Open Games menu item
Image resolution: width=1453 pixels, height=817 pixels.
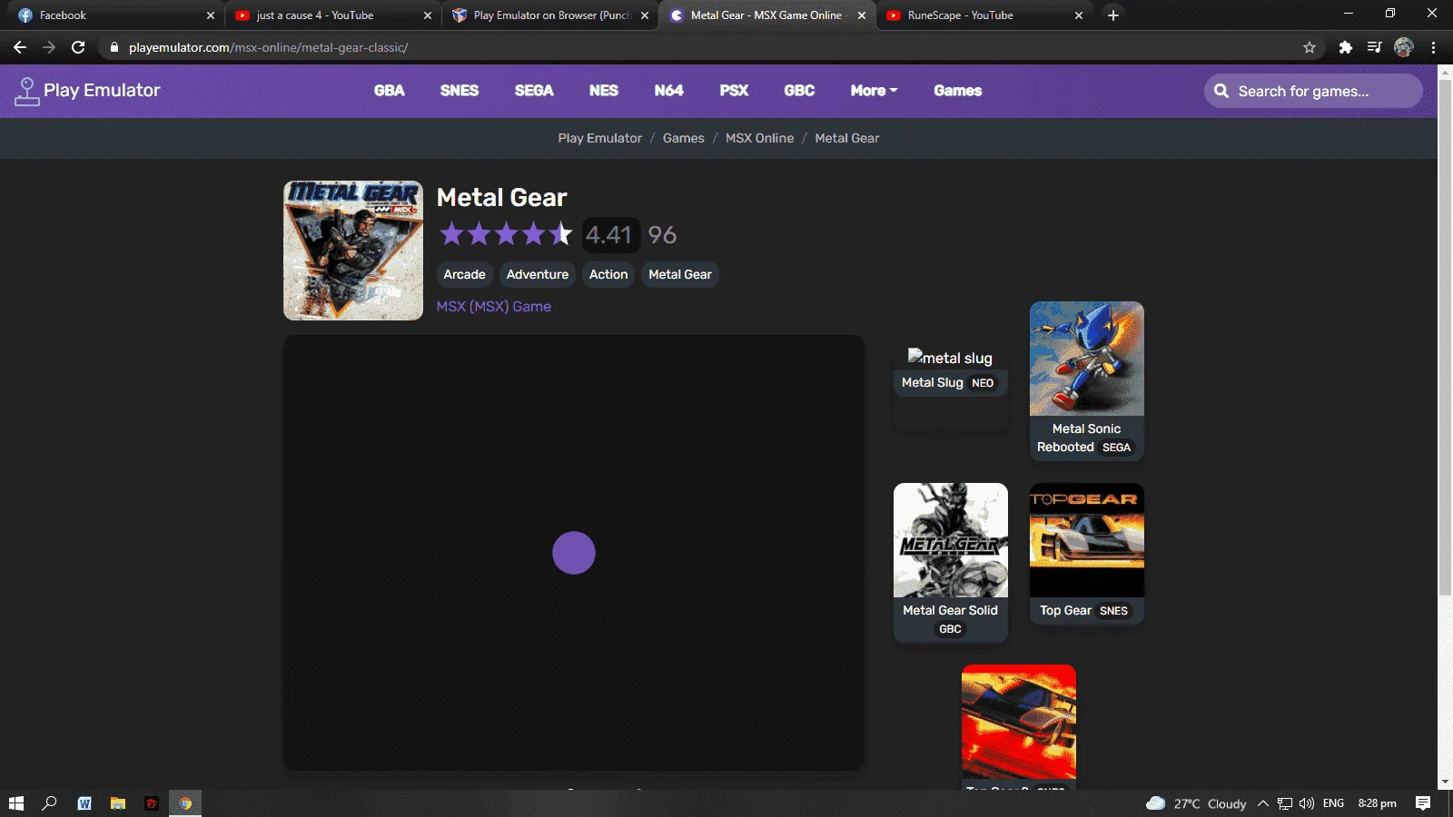tap(958, 91)
